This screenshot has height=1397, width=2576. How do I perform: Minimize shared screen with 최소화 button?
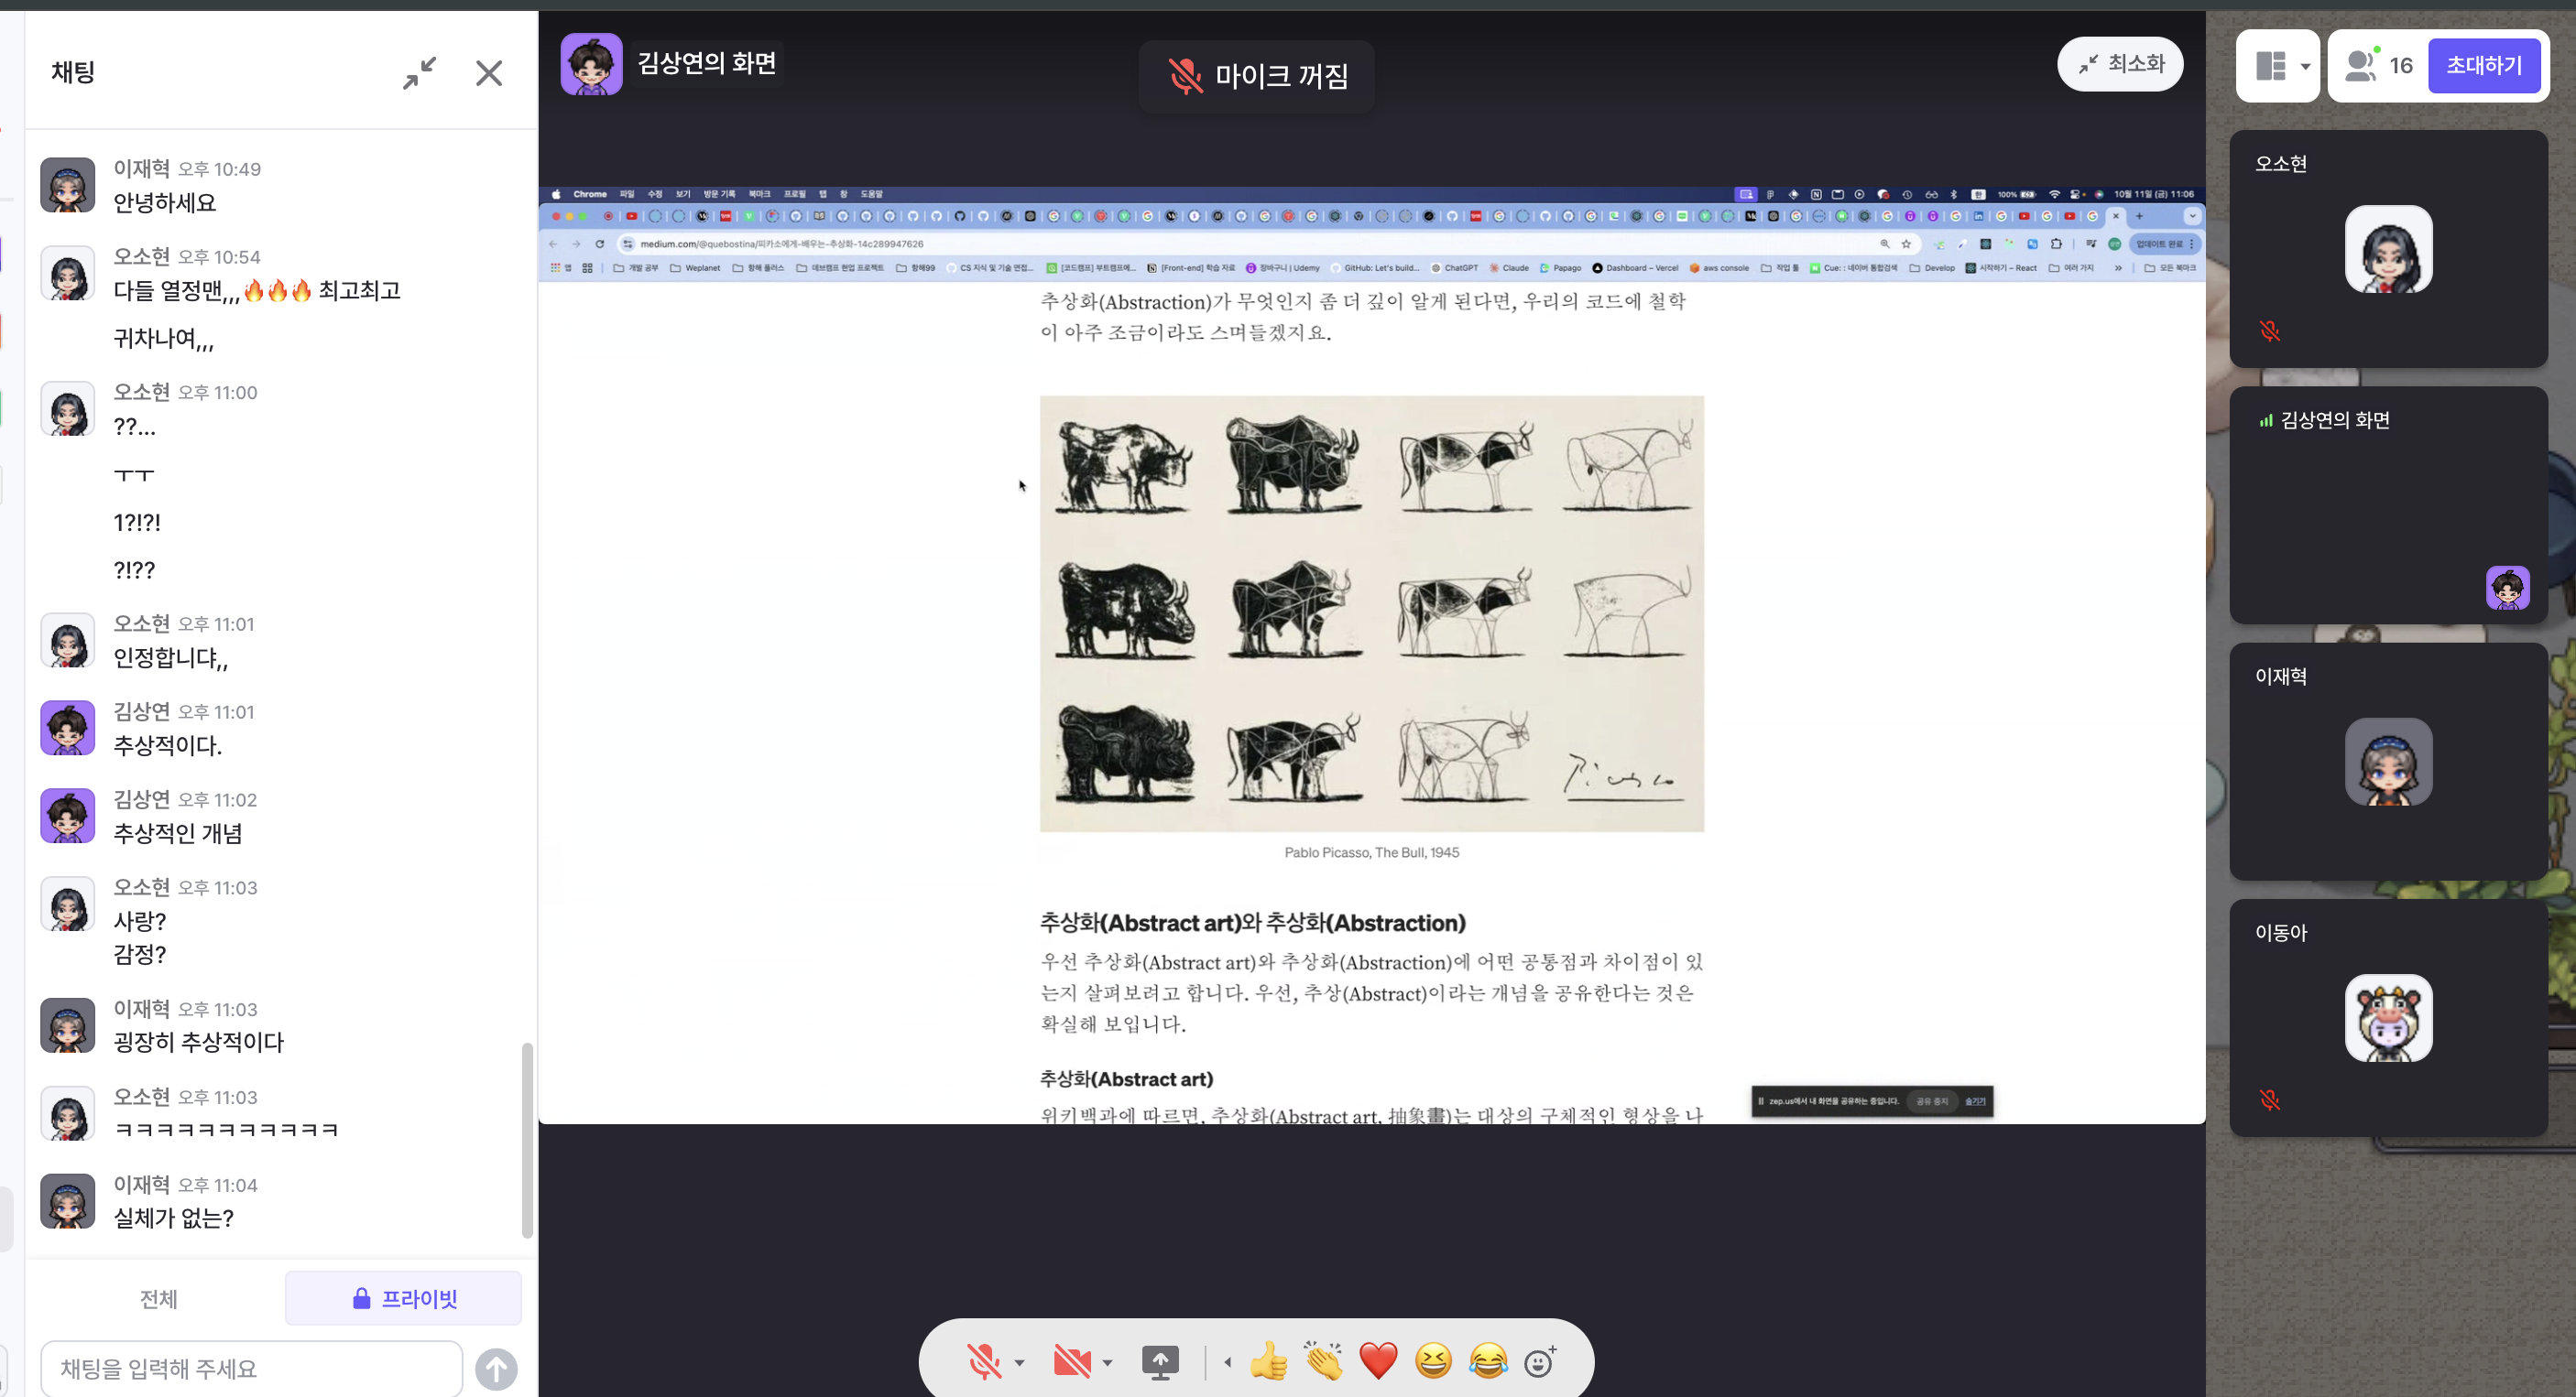(x=2120, y=64)
